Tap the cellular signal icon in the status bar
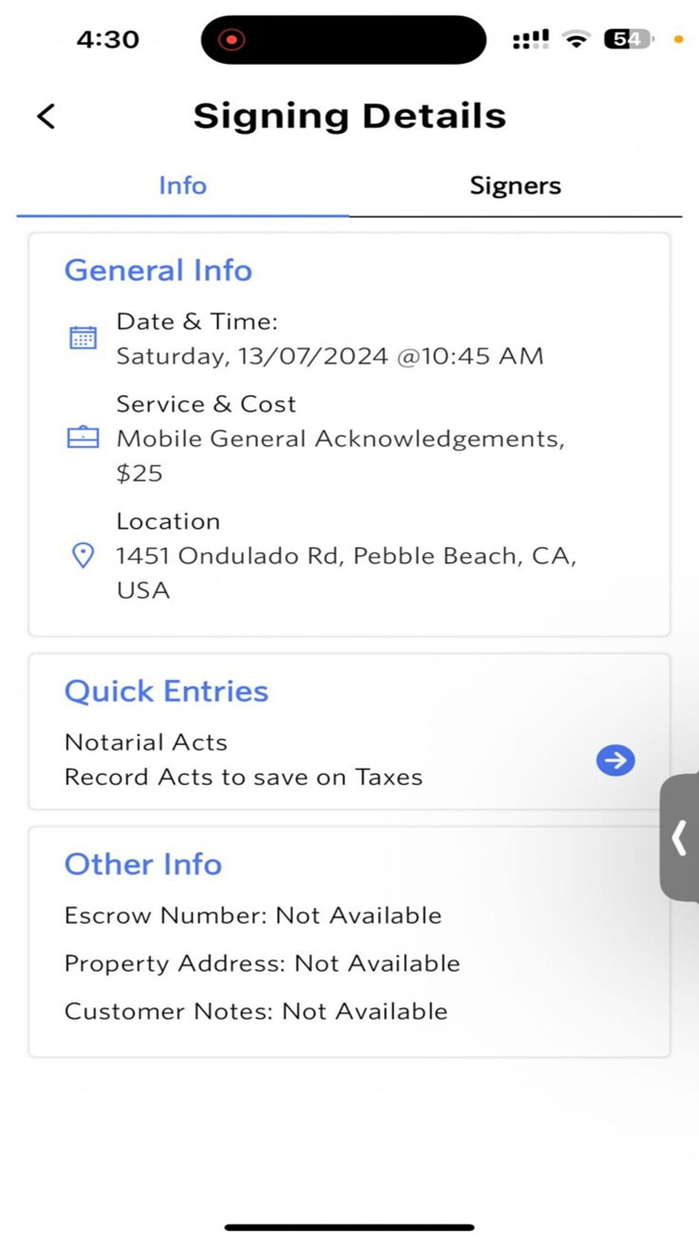This screenshot has height=1242, width=699. [530, 40]
